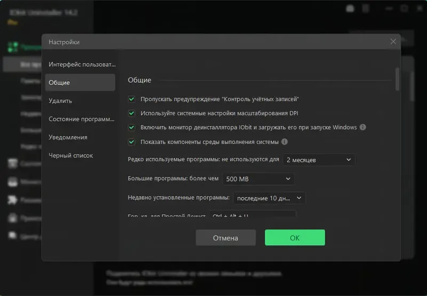The height and width of the screenshot is (296, 427).
Task: Confirm settings with the green OK button
Action: pyautogui.click(x=295, y=238)
